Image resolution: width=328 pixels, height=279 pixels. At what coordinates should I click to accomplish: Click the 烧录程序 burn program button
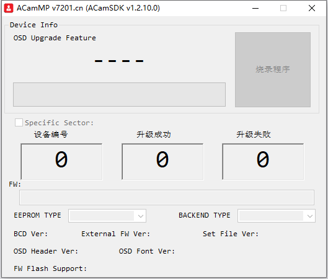pyautogui.click(x=273, y=69)
